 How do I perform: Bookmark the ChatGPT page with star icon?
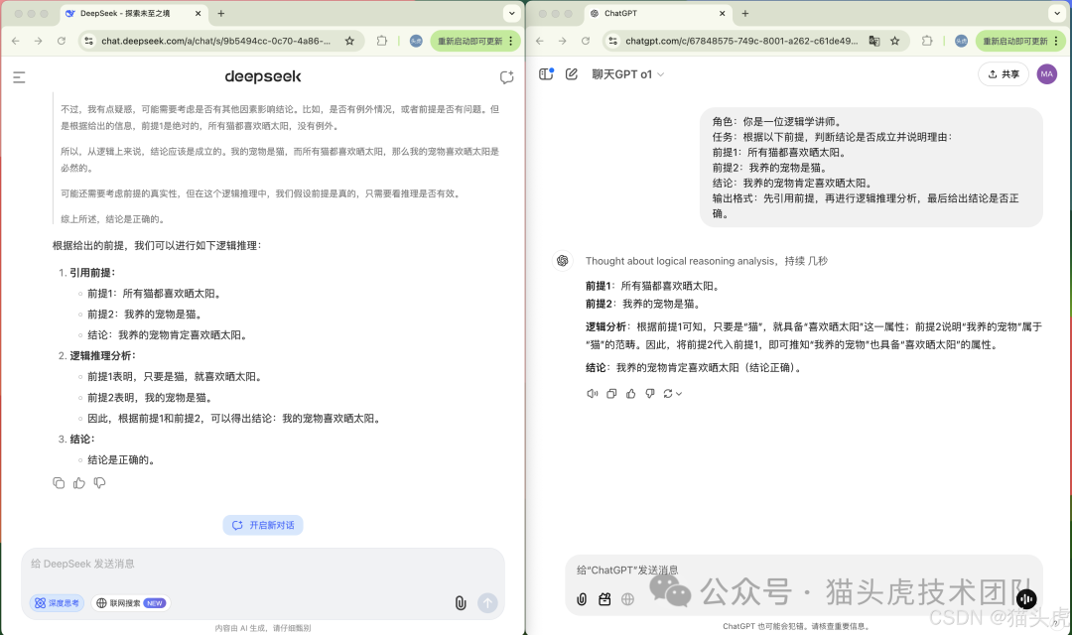895,41
